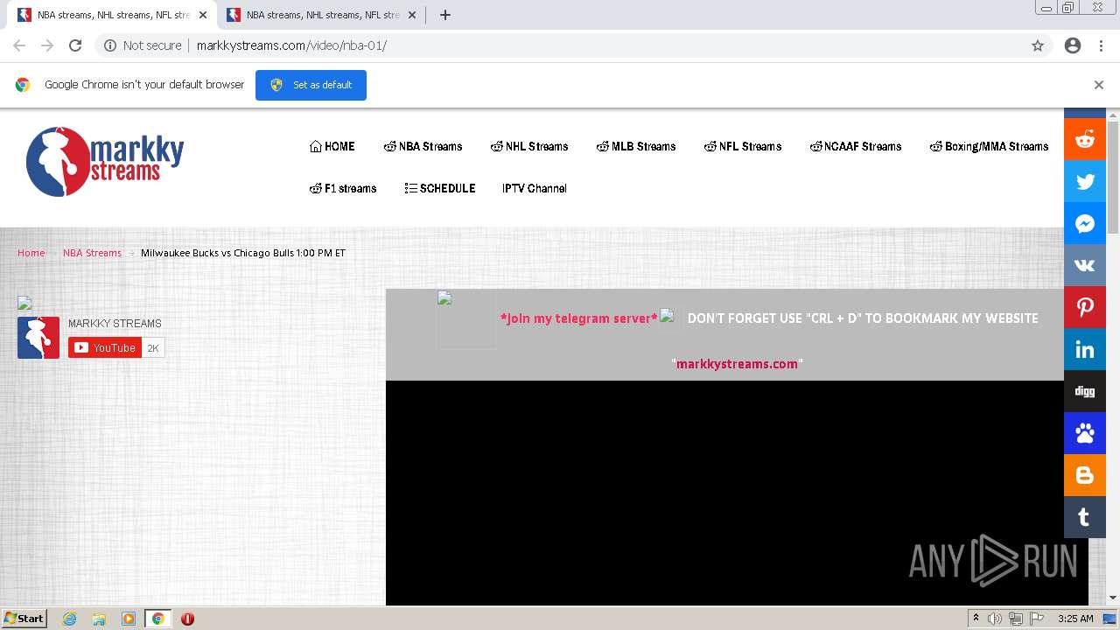Open File Explorer from taskbar
Viewport: 1120px width, 630px height.
[99, 619]
